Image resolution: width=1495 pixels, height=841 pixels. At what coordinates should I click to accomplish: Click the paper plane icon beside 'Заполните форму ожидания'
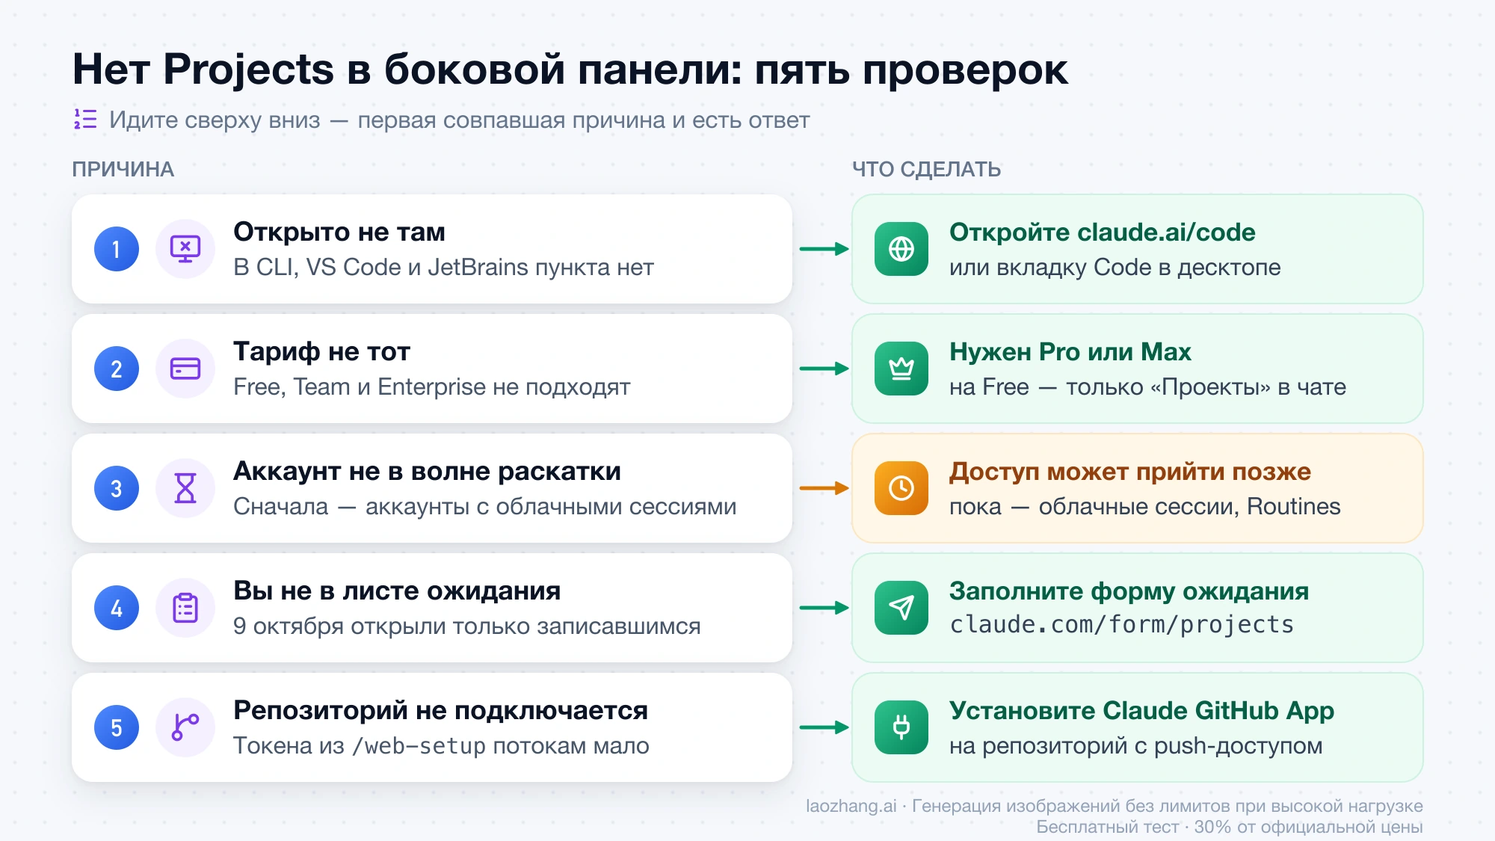coord(901,608)
